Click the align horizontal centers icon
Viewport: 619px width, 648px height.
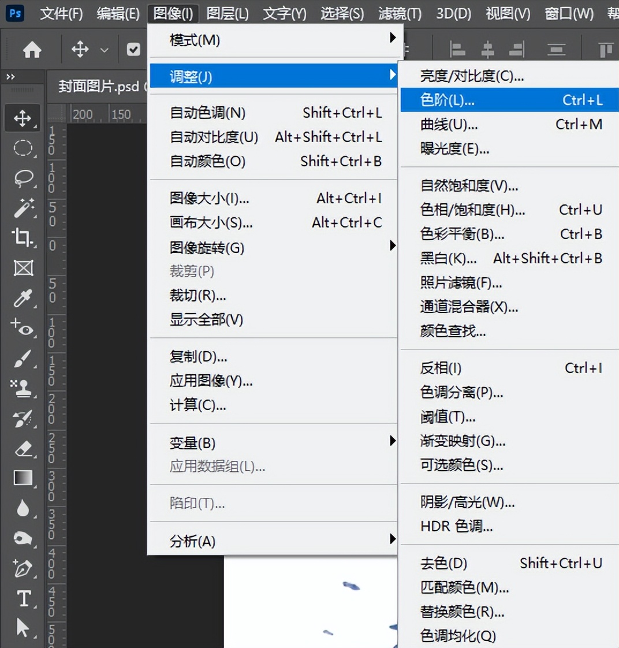(x=487, y=50)
